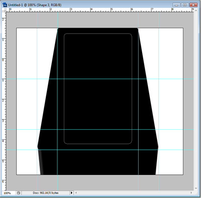
Task: Click the ruler origin corner box
Action: (4, 10)
